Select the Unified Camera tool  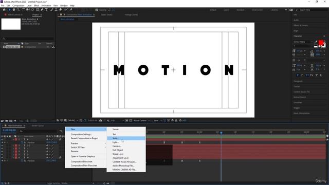(x=28, y=10)
